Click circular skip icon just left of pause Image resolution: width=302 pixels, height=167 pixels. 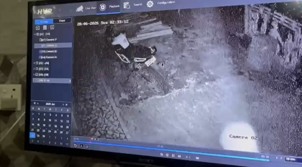167,155
